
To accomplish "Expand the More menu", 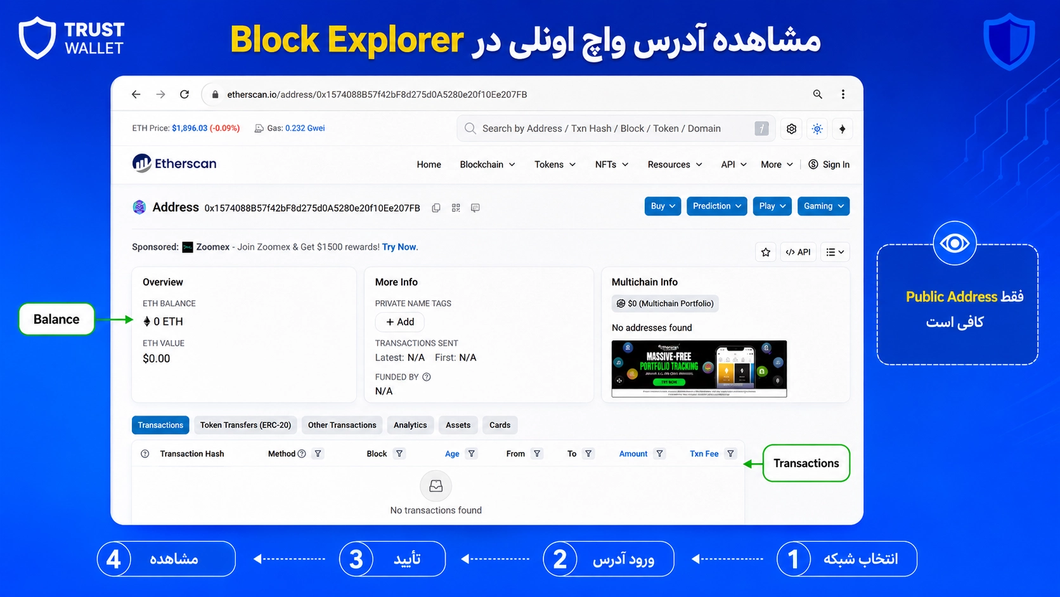I will click(x=777, y=164).
